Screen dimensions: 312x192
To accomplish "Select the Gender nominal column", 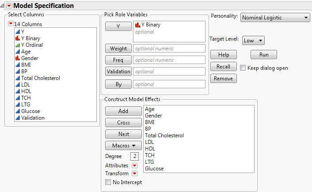I will tap(29, 58).
